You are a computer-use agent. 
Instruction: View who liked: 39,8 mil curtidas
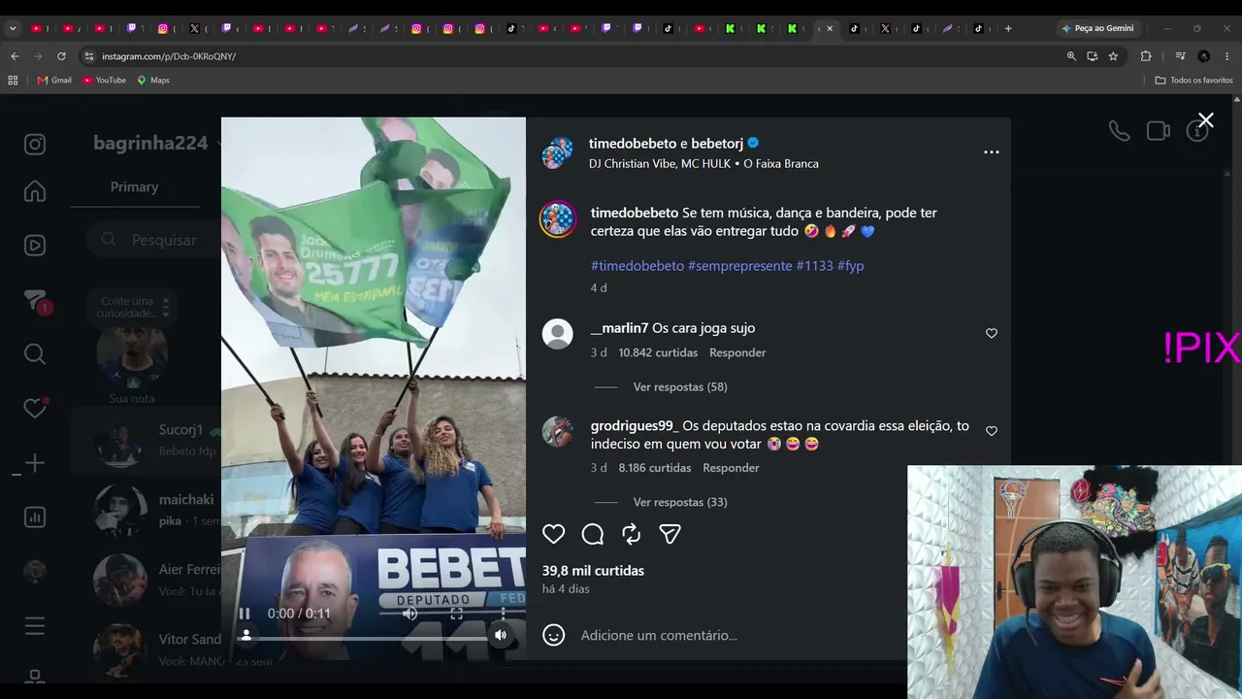click(x=593, y=571)
